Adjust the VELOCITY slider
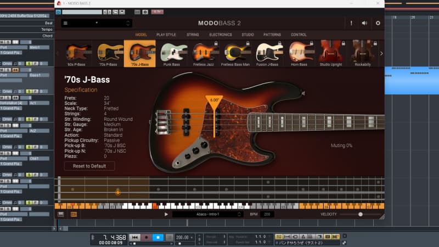This screenshot has width=439, height=247. point(361,214)
